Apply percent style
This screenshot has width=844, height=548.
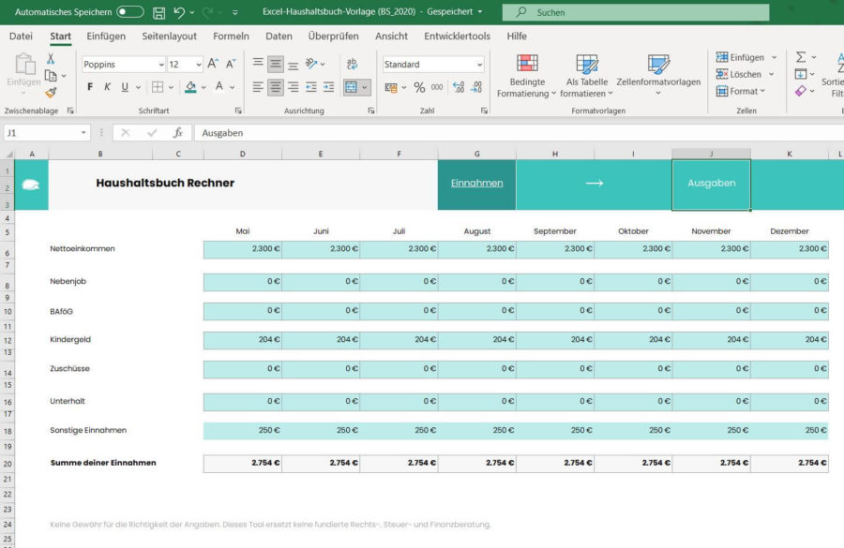pyautogui.click(x=419, y=87)
